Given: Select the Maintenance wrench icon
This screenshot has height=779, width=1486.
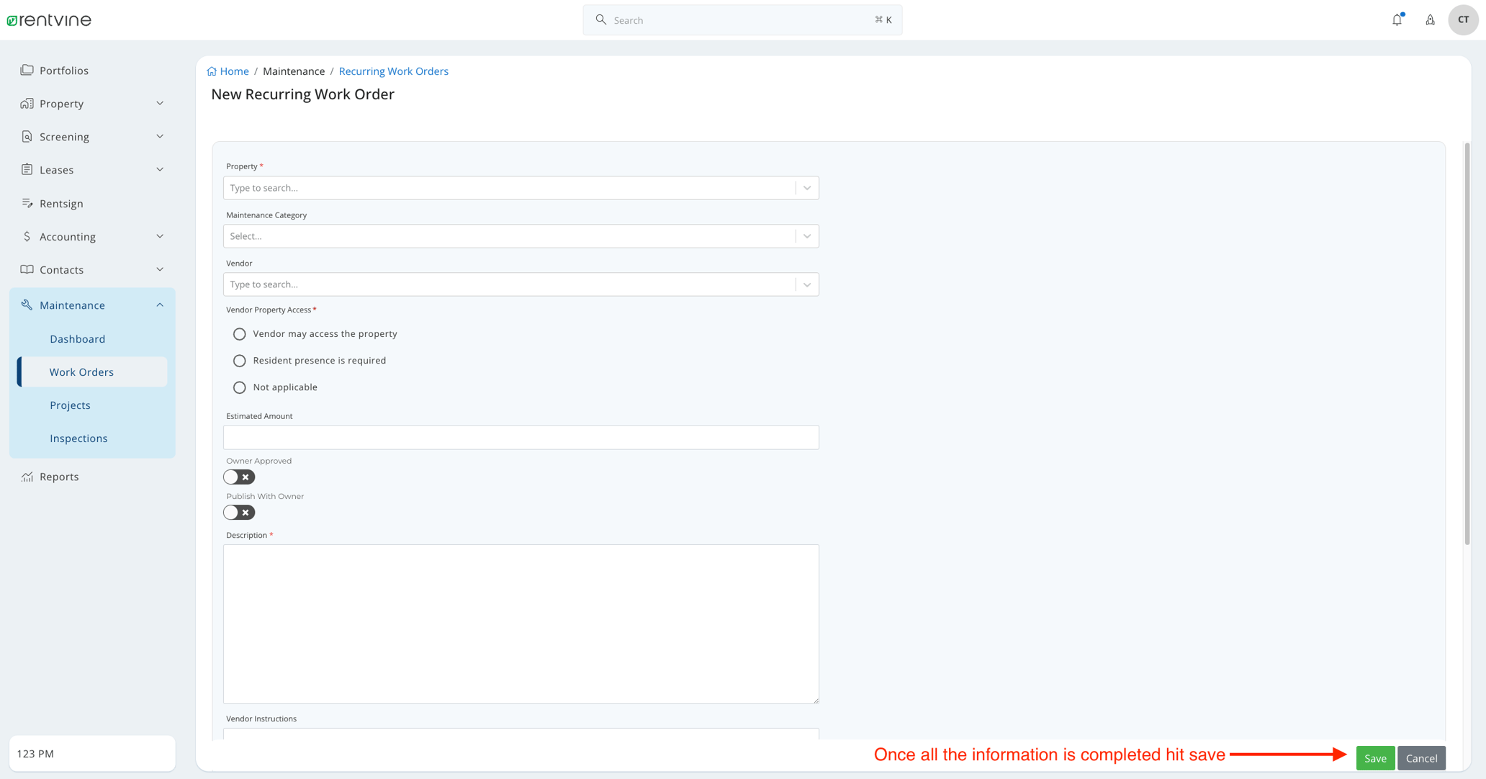Looking at the screenshot, I should [x=27, y=305].
